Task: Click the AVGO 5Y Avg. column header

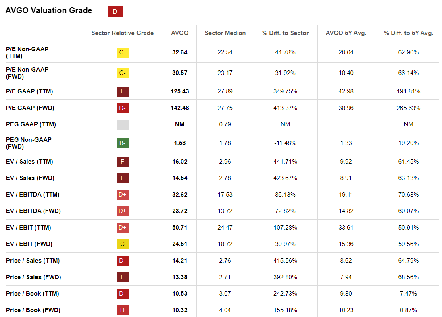Action: [346, 33]
